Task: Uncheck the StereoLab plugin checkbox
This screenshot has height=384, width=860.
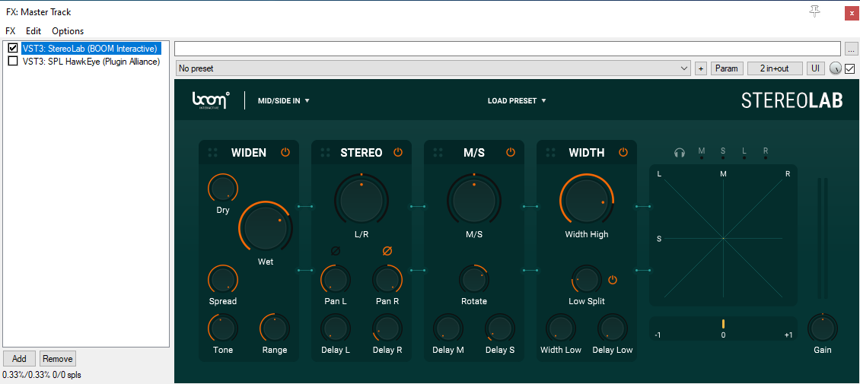Action: pyautogui.click(x=13, y=48)
